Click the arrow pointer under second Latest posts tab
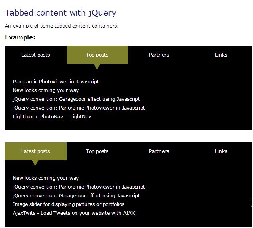This screenshot has width=253, height=228. point(35,163)
